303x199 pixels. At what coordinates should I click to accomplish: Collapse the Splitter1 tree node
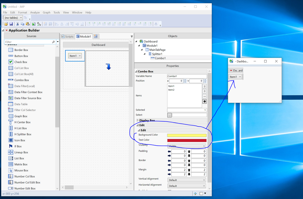[x=145, y=54]
